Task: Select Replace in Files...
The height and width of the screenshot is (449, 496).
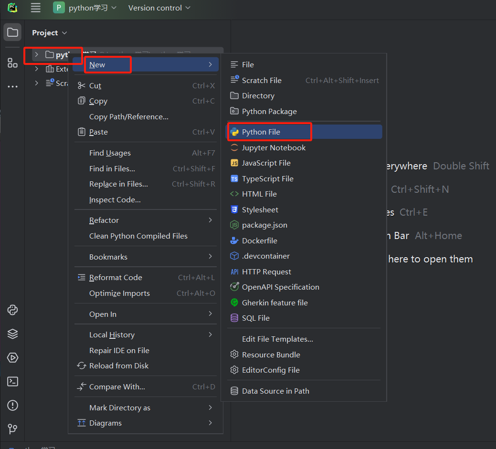Action: pos(146,184)
